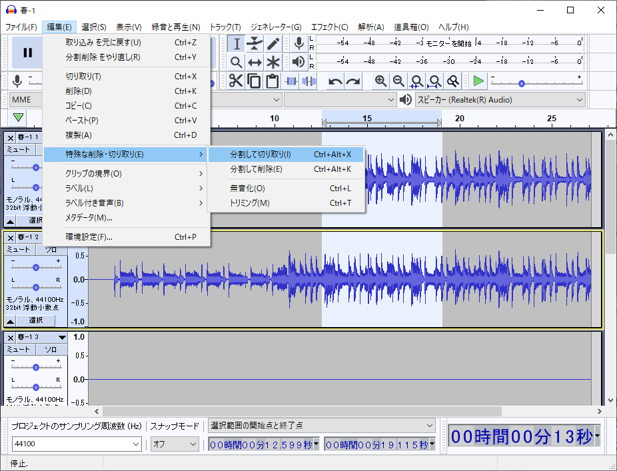Adjust the gain slider on 春-1 2 track
Screen dimensions: 617x471
pos(35,268)
